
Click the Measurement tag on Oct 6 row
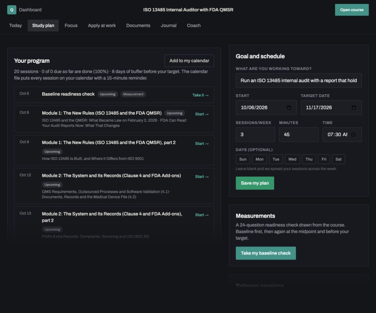[133, 94]
